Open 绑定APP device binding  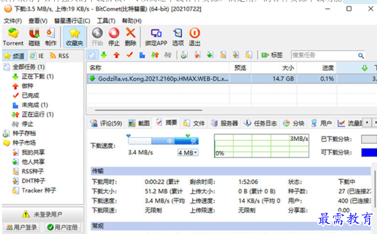(156, 37)
